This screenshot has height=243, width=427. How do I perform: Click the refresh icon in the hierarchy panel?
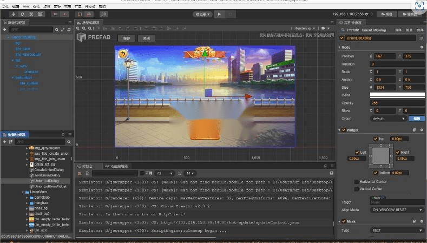(x=69, y=30)
